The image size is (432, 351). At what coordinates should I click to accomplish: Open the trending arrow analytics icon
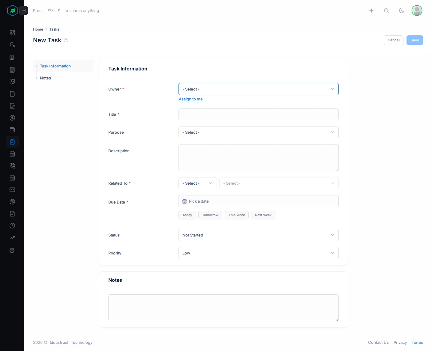12,238
